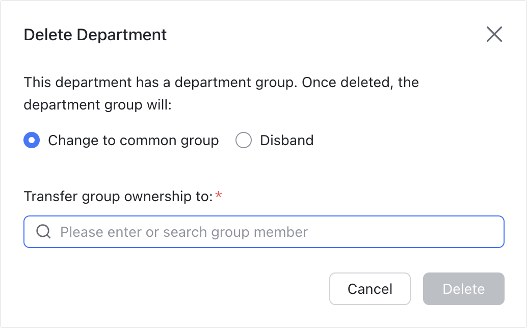Select the search icon inside the member field

[x=43, y=232]
